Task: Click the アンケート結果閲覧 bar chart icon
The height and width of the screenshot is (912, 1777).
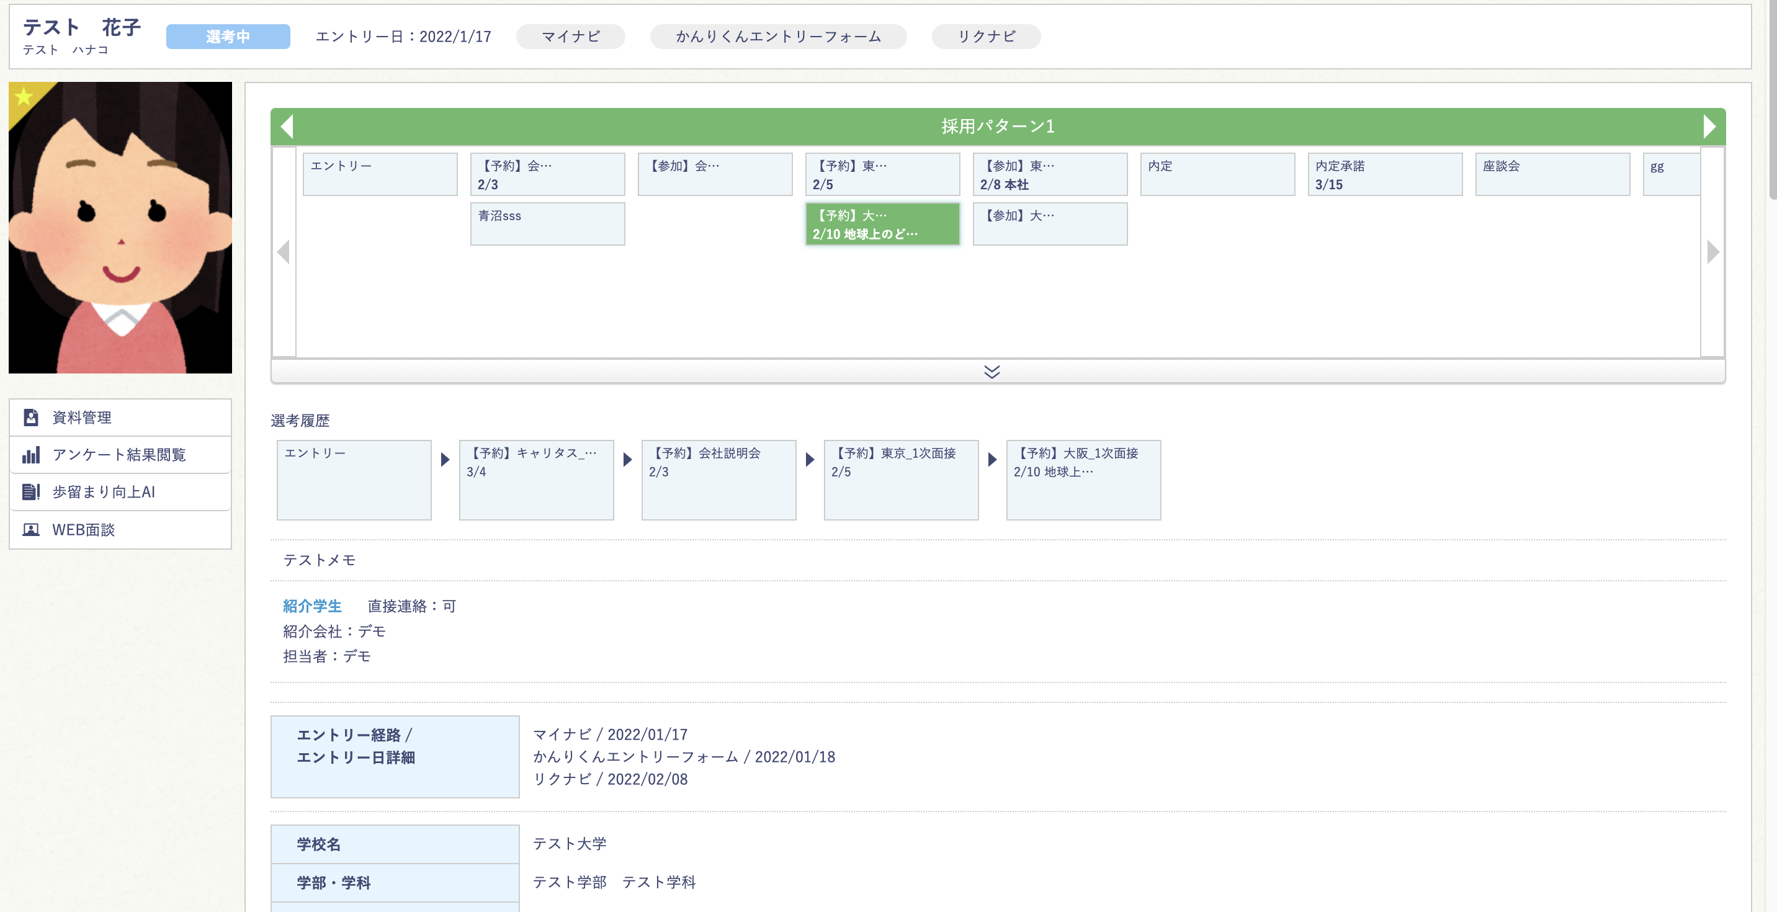Action: pos(31,455)
